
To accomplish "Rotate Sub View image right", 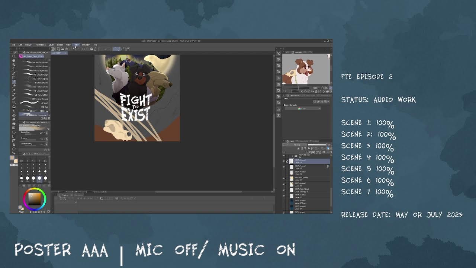I will pos(305,91).
